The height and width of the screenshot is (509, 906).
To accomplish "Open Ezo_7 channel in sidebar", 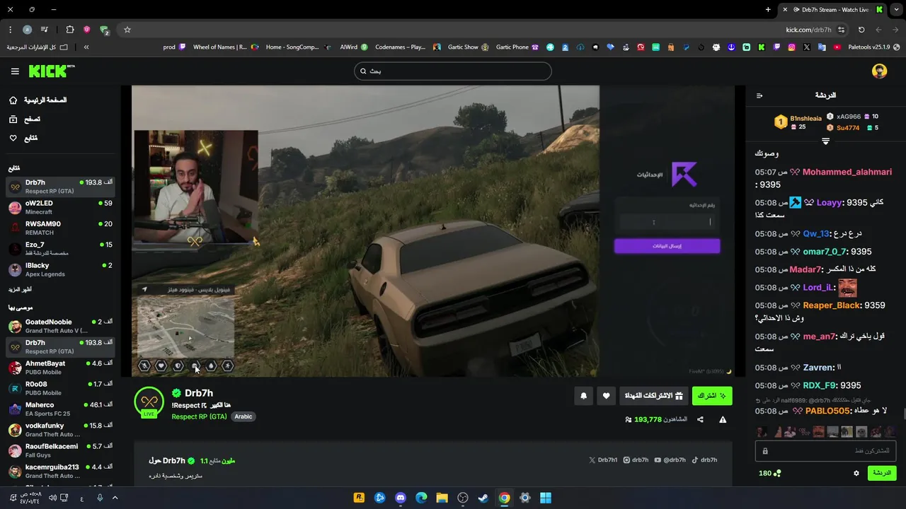I will pyautogui.click(x=60, y=249).
